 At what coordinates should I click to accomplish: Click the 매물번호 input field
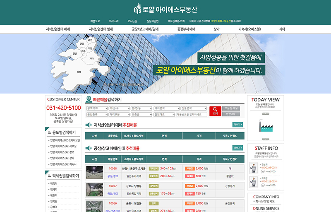pyautogui.click(x=192, y=114)
